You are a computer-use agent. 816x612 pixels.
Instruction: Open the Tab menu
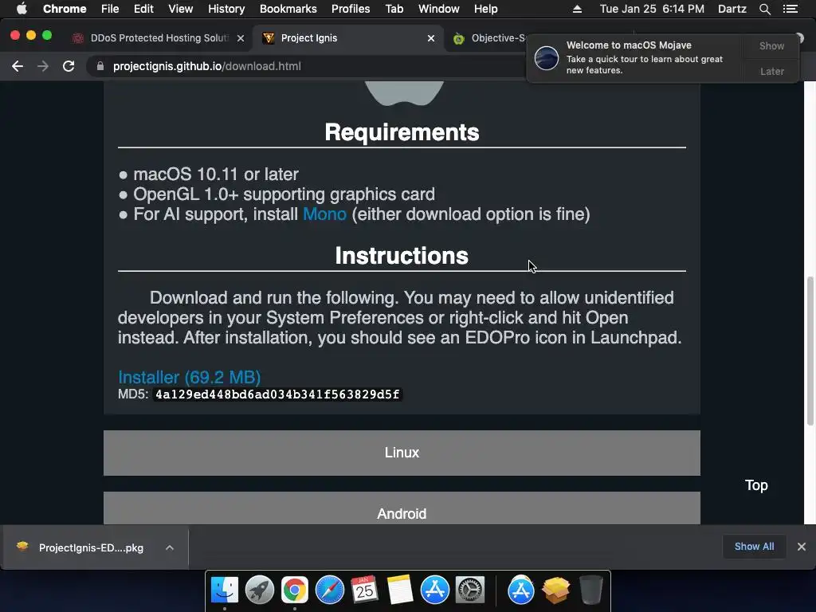(x=394, y=9)
